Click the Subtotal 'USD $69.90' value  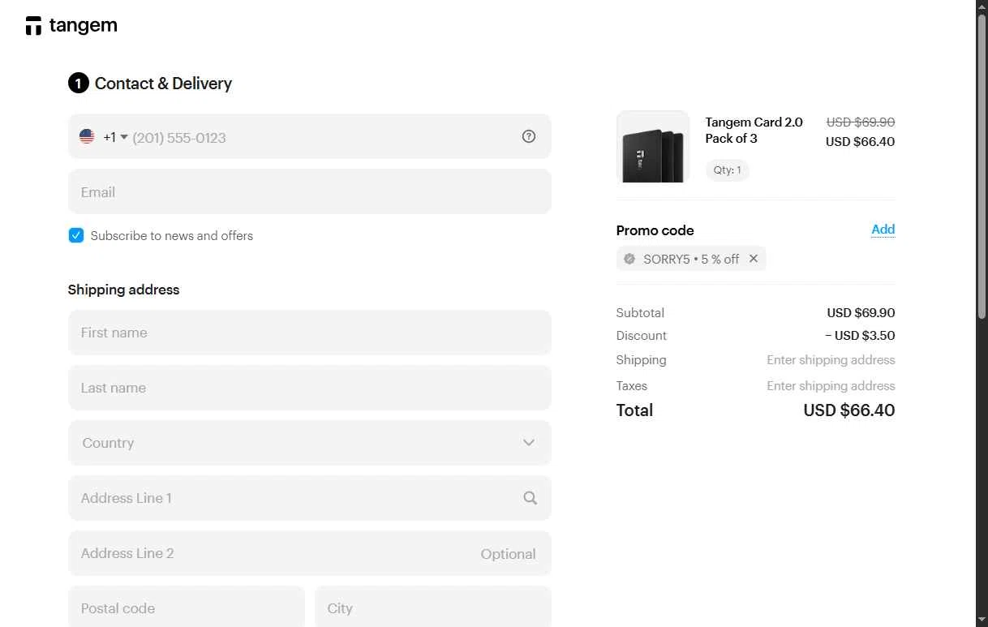pyautogui.click(x=861, y=313)
